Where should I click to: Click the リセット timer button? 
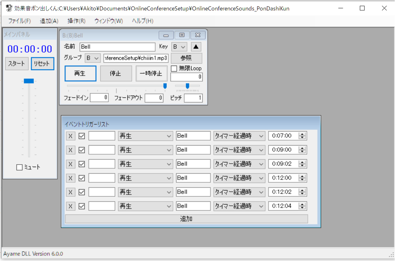pyautogui.click(x=43, y=64)
